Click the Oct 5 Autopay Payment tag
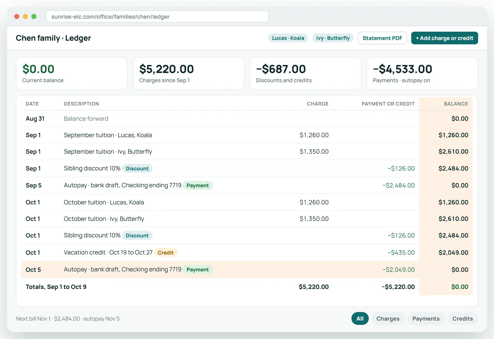 pos(198,270)
